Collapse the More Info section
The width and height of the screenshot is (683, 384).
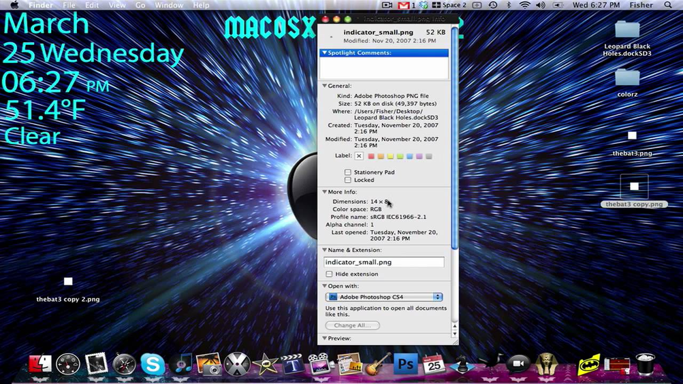324,192
